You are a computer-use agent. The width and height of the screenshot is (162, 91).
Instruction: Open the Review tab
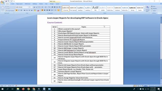(x=41, y=4)
